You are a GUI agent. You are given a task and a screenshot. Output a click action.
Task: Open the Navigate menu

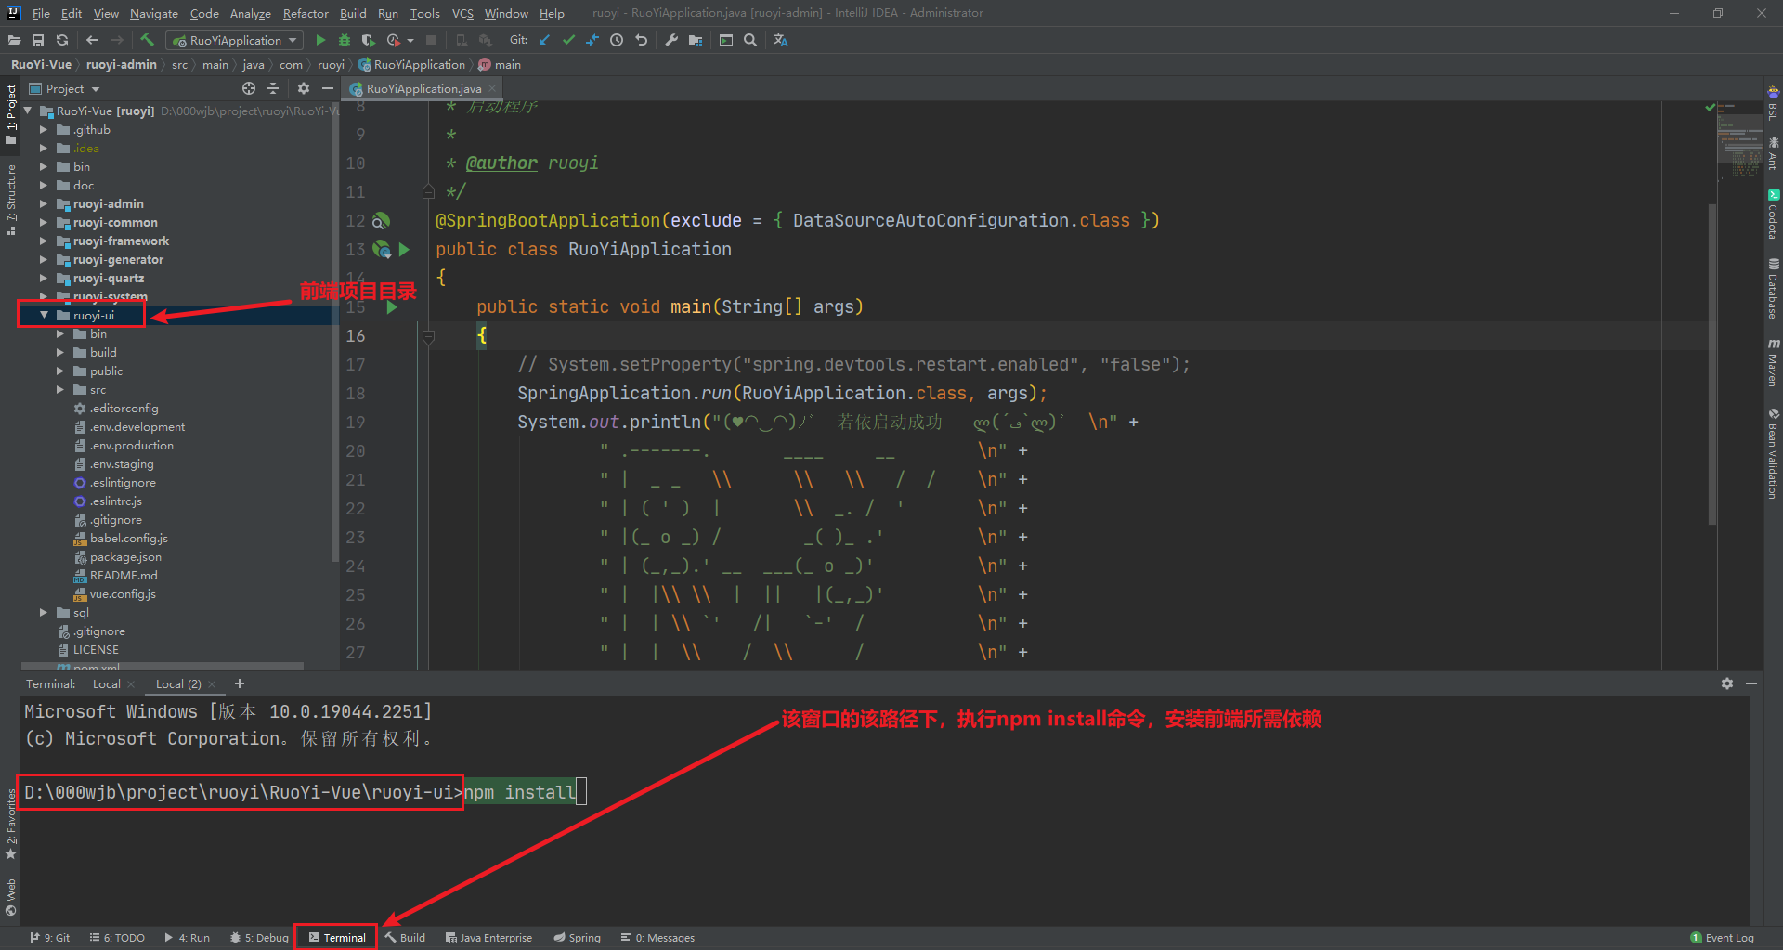click(153, 13)
